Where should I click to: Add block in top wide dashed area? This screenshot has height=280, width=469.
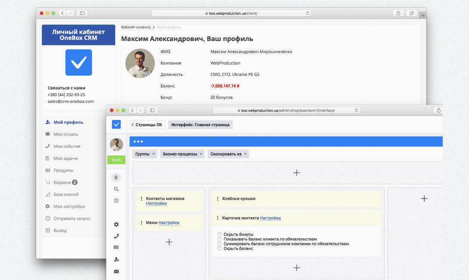296,173
